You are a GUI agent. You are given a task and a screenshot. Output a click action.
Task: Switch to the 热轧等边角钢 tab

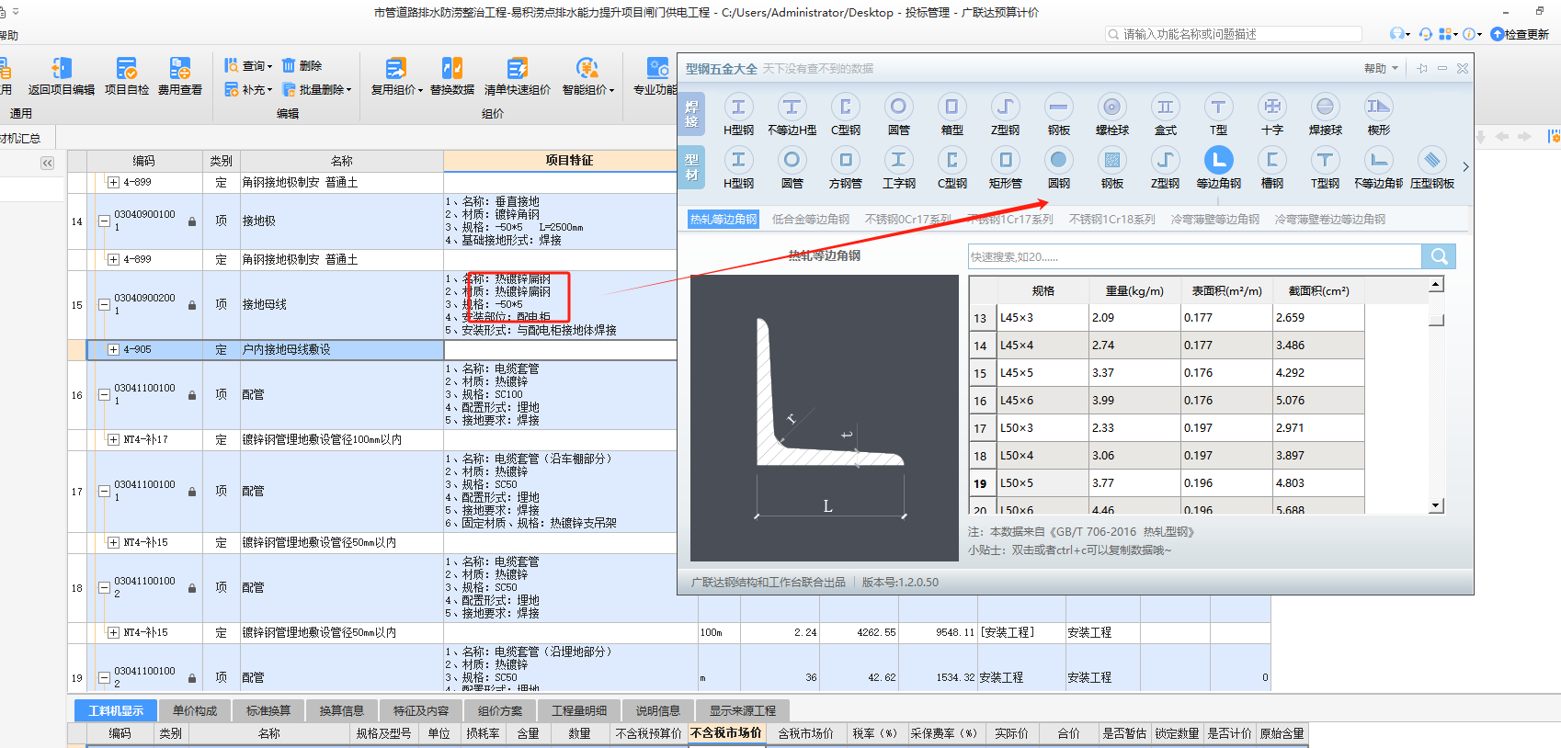[x=724, y=220]
